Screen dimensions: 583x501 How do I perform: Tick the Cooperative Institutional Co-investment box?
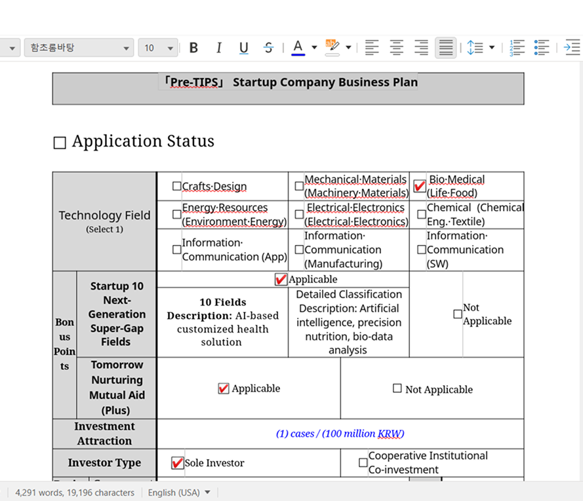point(363,462)
